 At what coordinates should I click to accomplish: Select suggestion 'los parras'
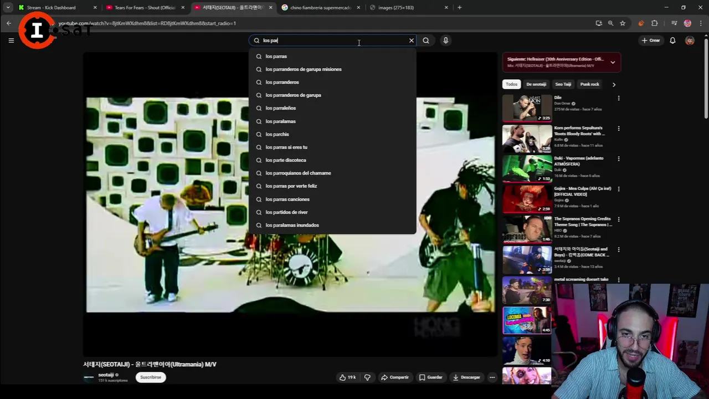pyautogui.click(x=332, y=56)
